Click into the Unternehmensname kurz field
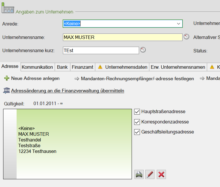 click(x=101, y=50)
